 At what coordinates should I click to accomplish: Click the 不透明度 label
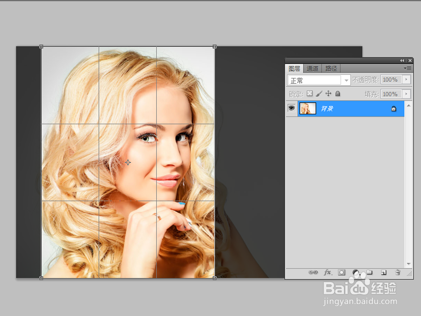tap(366, 80)
